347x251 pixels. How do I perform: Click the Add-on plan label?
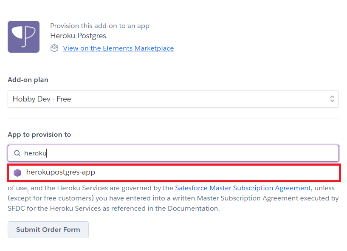coord(28,80)
